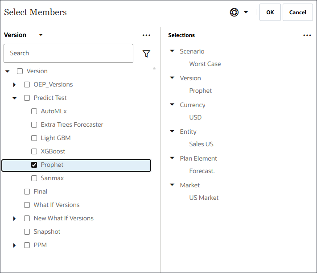Image resolution: width=317 pixels, height=273 pixels.
Task: Open the help lifebuoy icon
Action: (234, 12)
